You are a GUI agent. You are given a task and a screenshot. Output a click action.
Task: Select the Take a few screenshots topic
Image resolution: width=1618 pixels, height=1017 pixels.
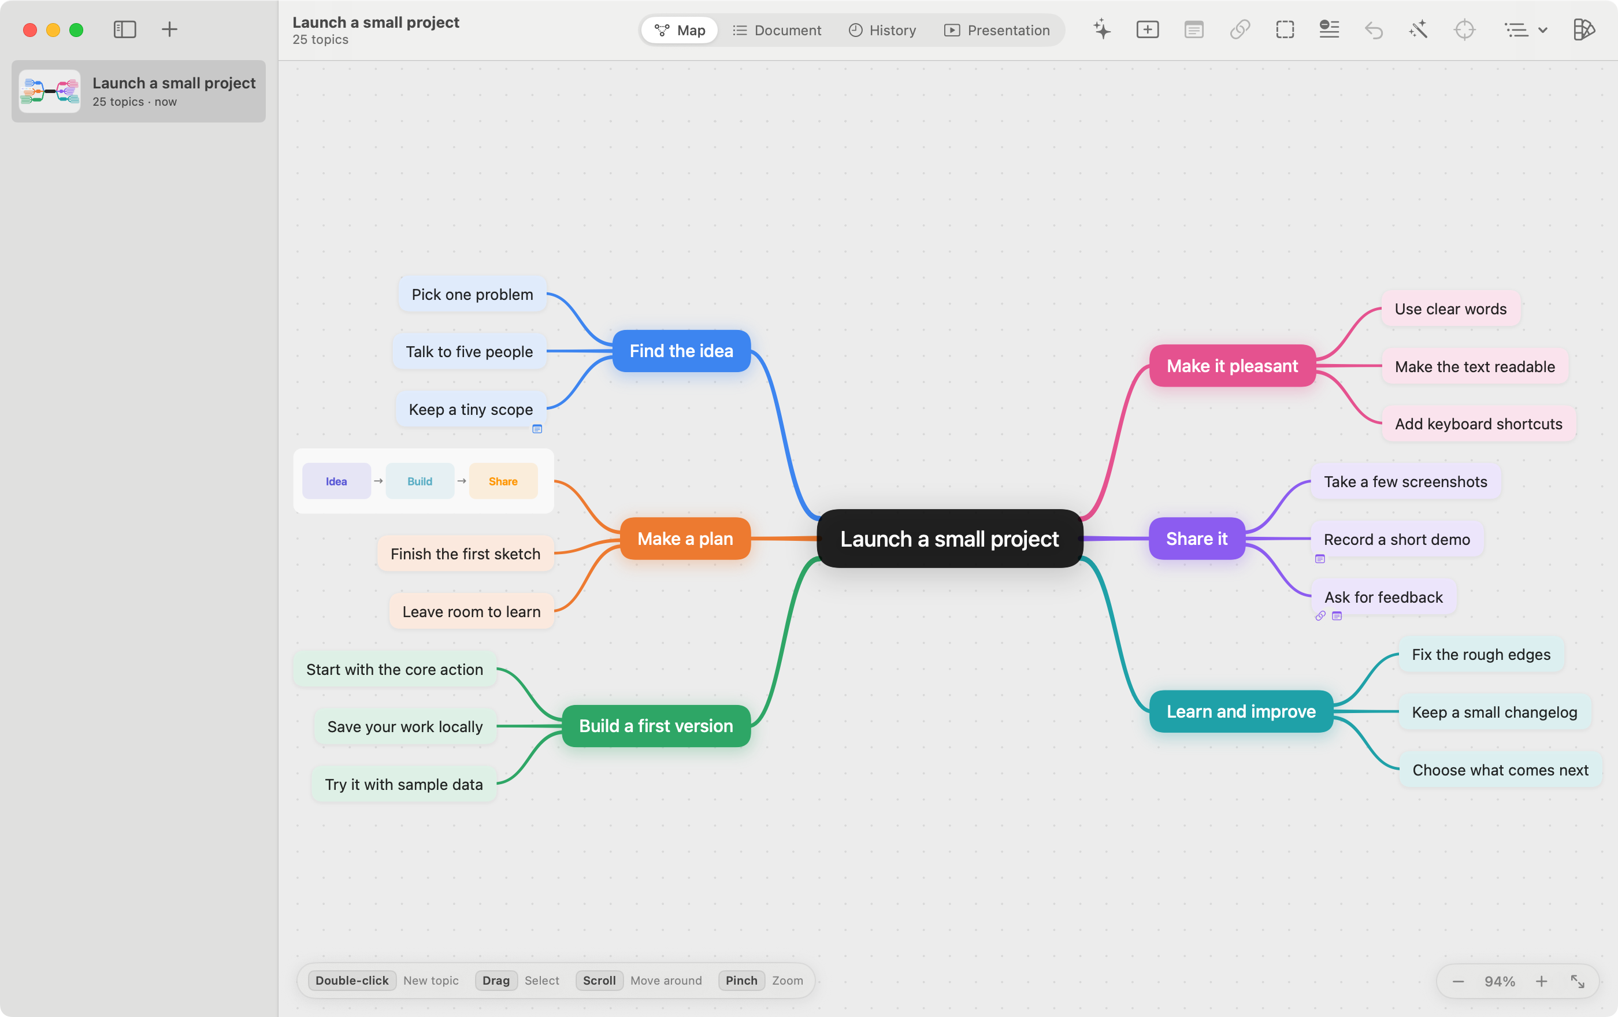pyautogui.click(x=1406, y=482)
